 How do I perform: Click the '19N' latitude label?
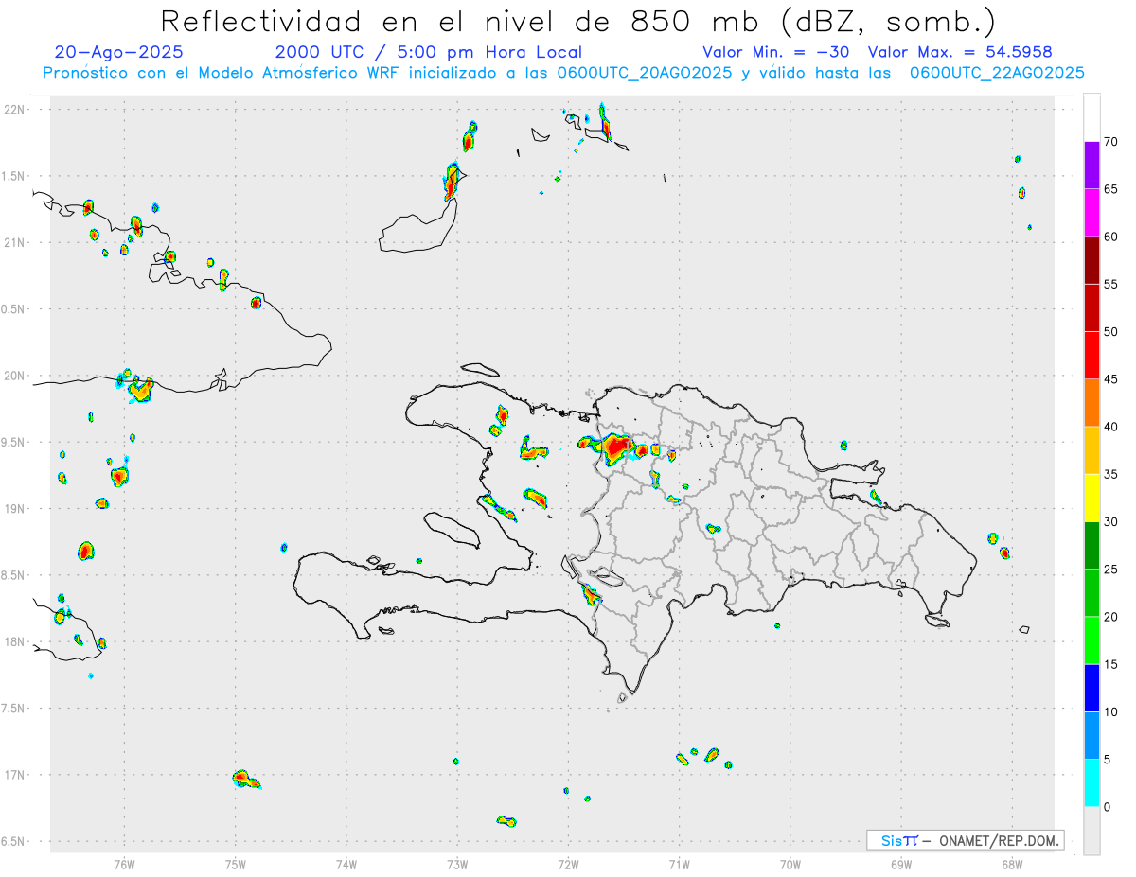15,509
